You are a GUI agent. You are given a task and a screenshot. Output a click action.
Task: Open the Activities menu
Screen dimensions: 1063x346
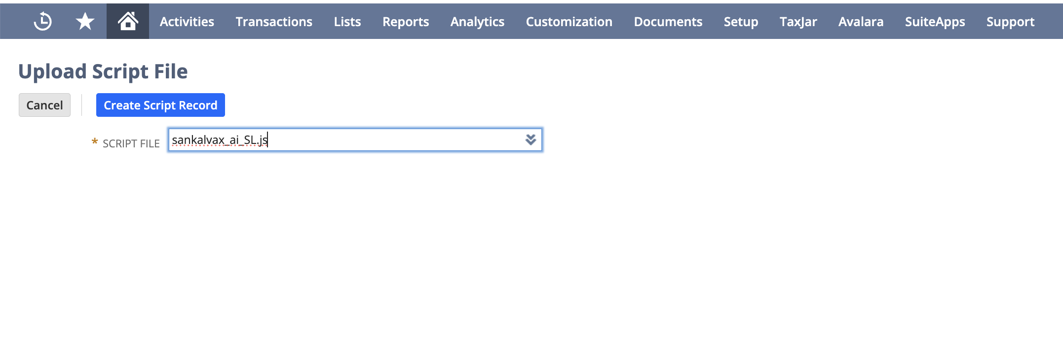(x=187, y=22)
